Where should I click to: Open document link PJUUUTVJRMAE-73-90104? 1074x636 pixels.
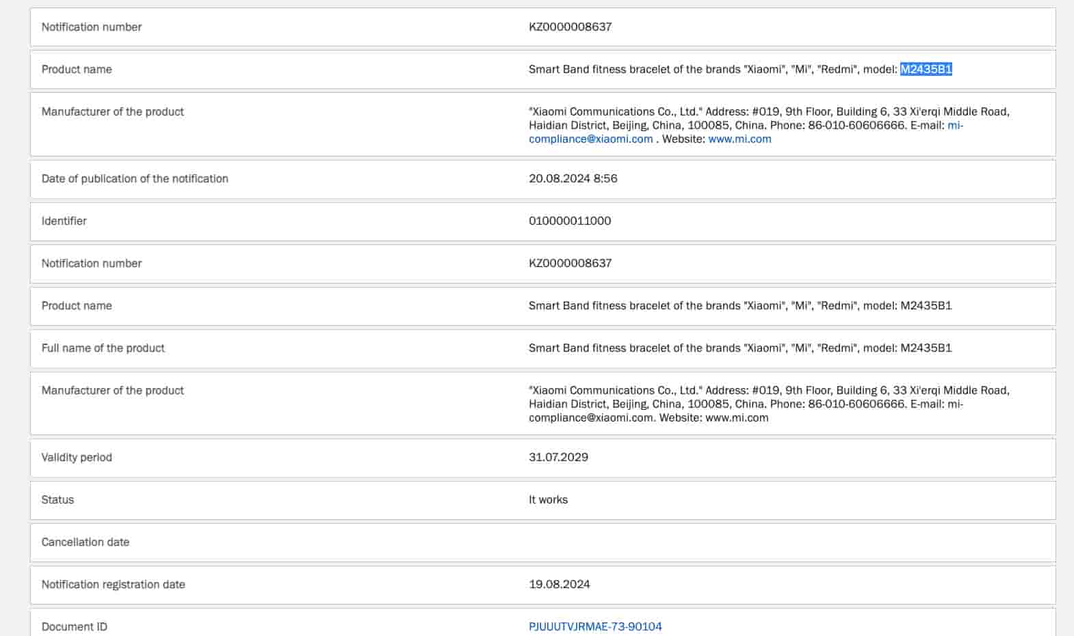coord(595,626)
